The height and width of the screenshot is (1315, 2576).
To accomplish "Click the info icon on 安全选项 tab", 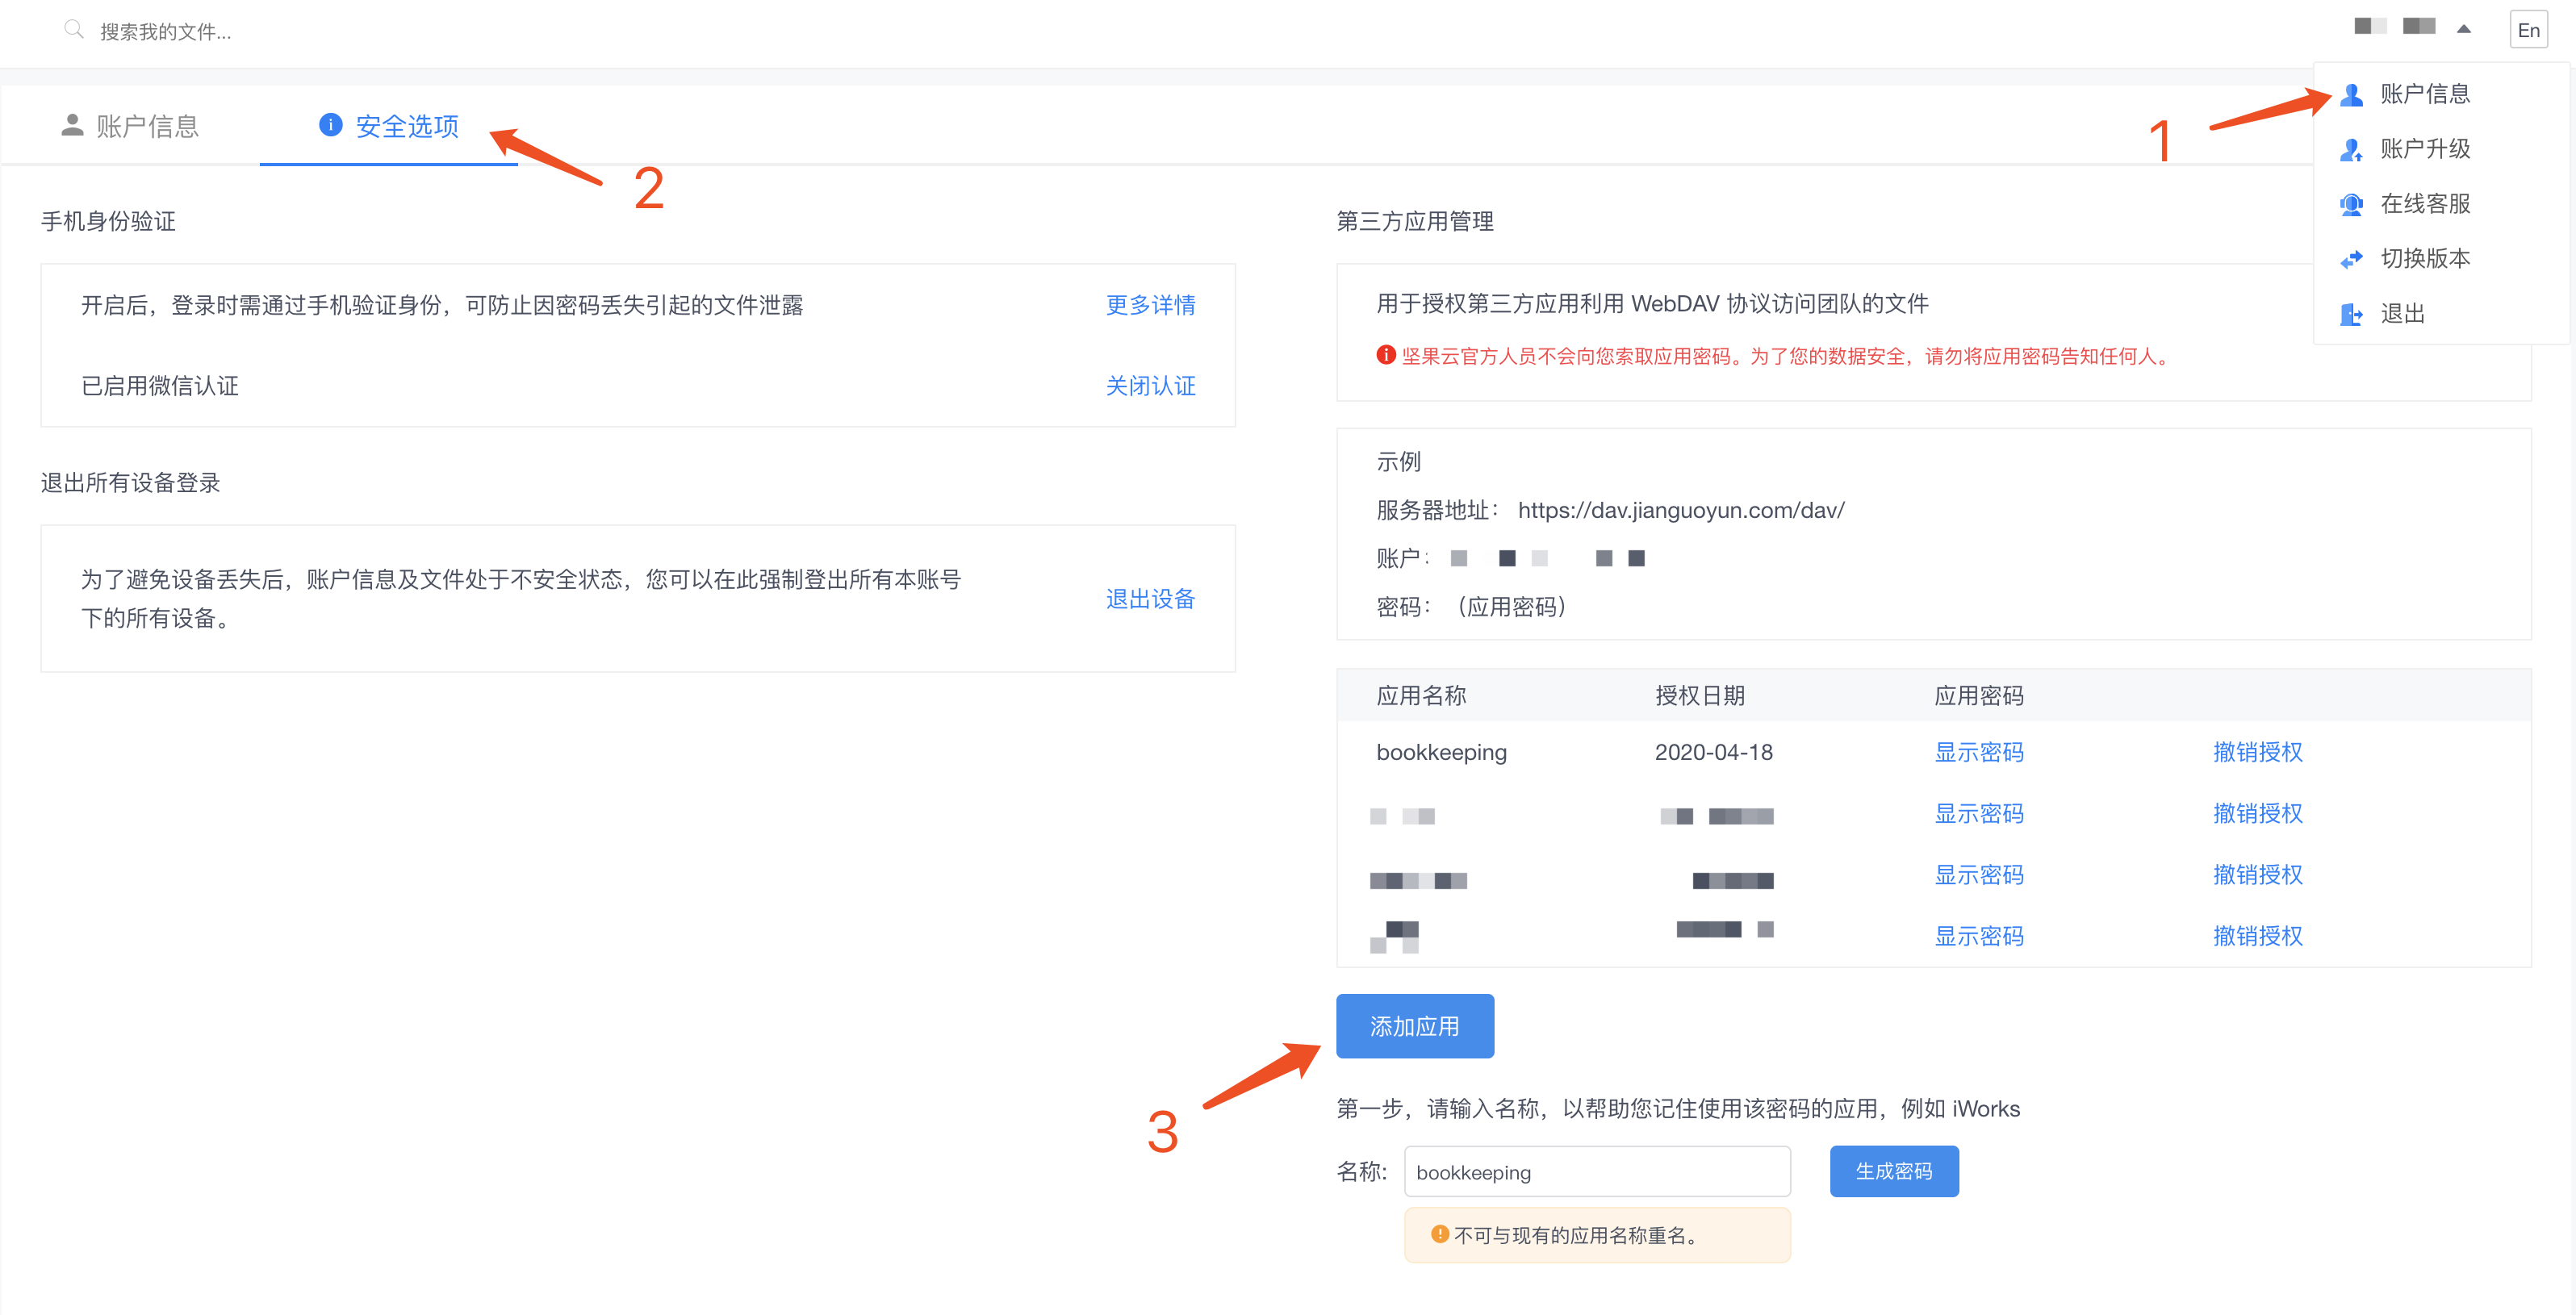I will pos(330,125).
